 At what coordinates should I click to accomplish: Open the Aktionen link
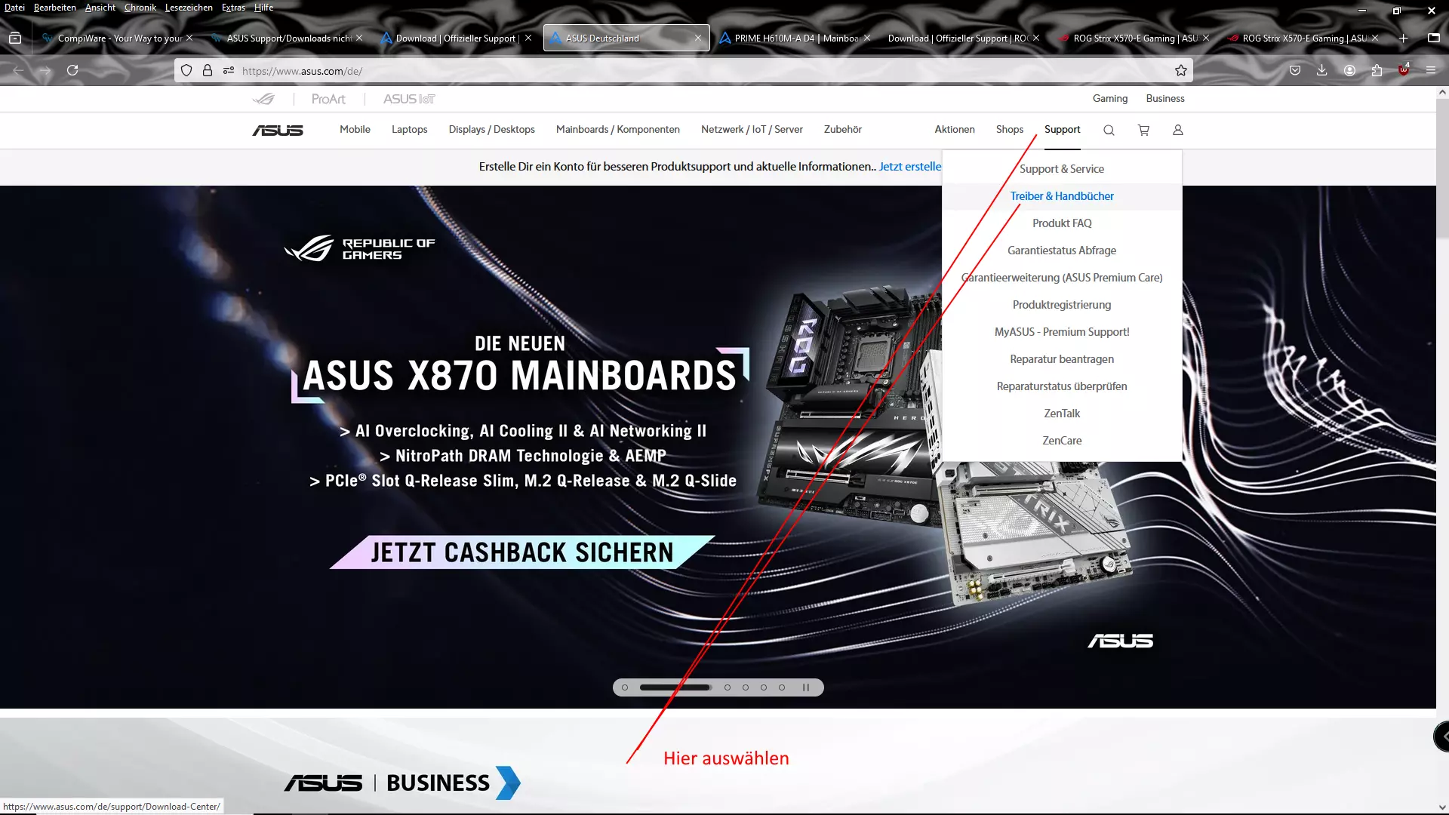click(955, 130)
